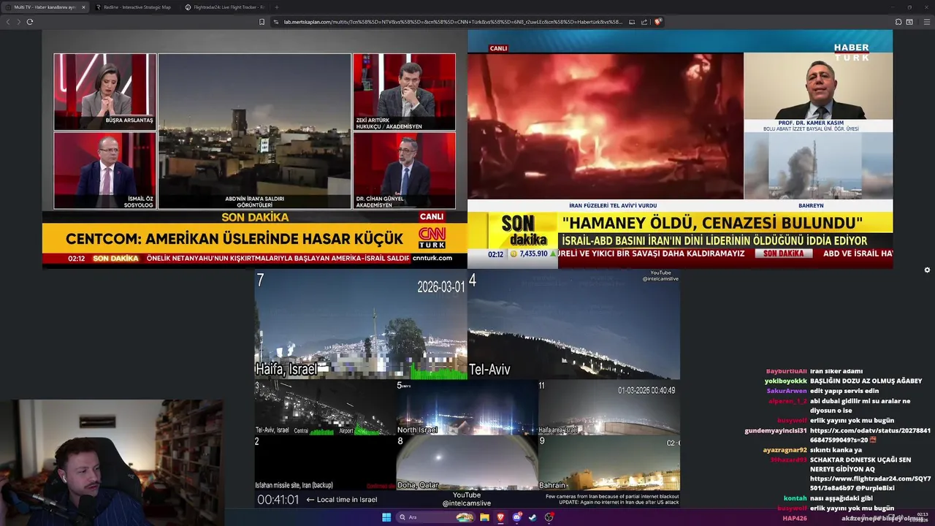Open File Explorer from the taskbar
The image size is (935, 526).
tap(484, 517)
